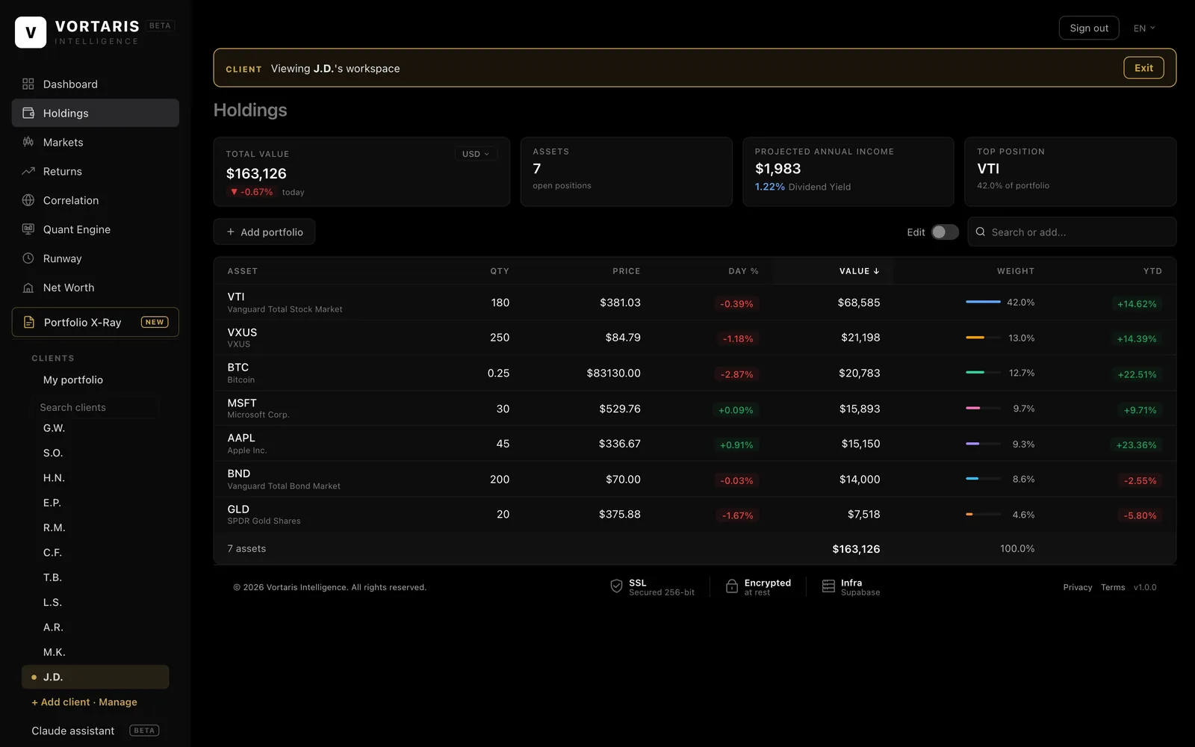Click the Correlation globe icon
Screen dimensions: 1195x747
[28, 200]
